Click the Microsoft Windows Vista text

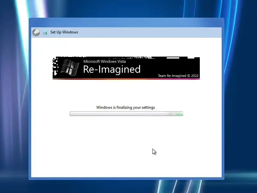click(105, 61)
